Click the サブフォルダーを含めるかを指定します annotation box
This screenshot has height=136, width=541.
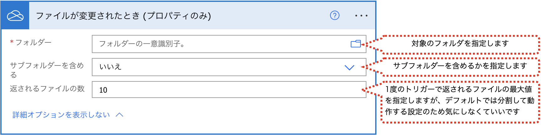click(x=460, y=66)
